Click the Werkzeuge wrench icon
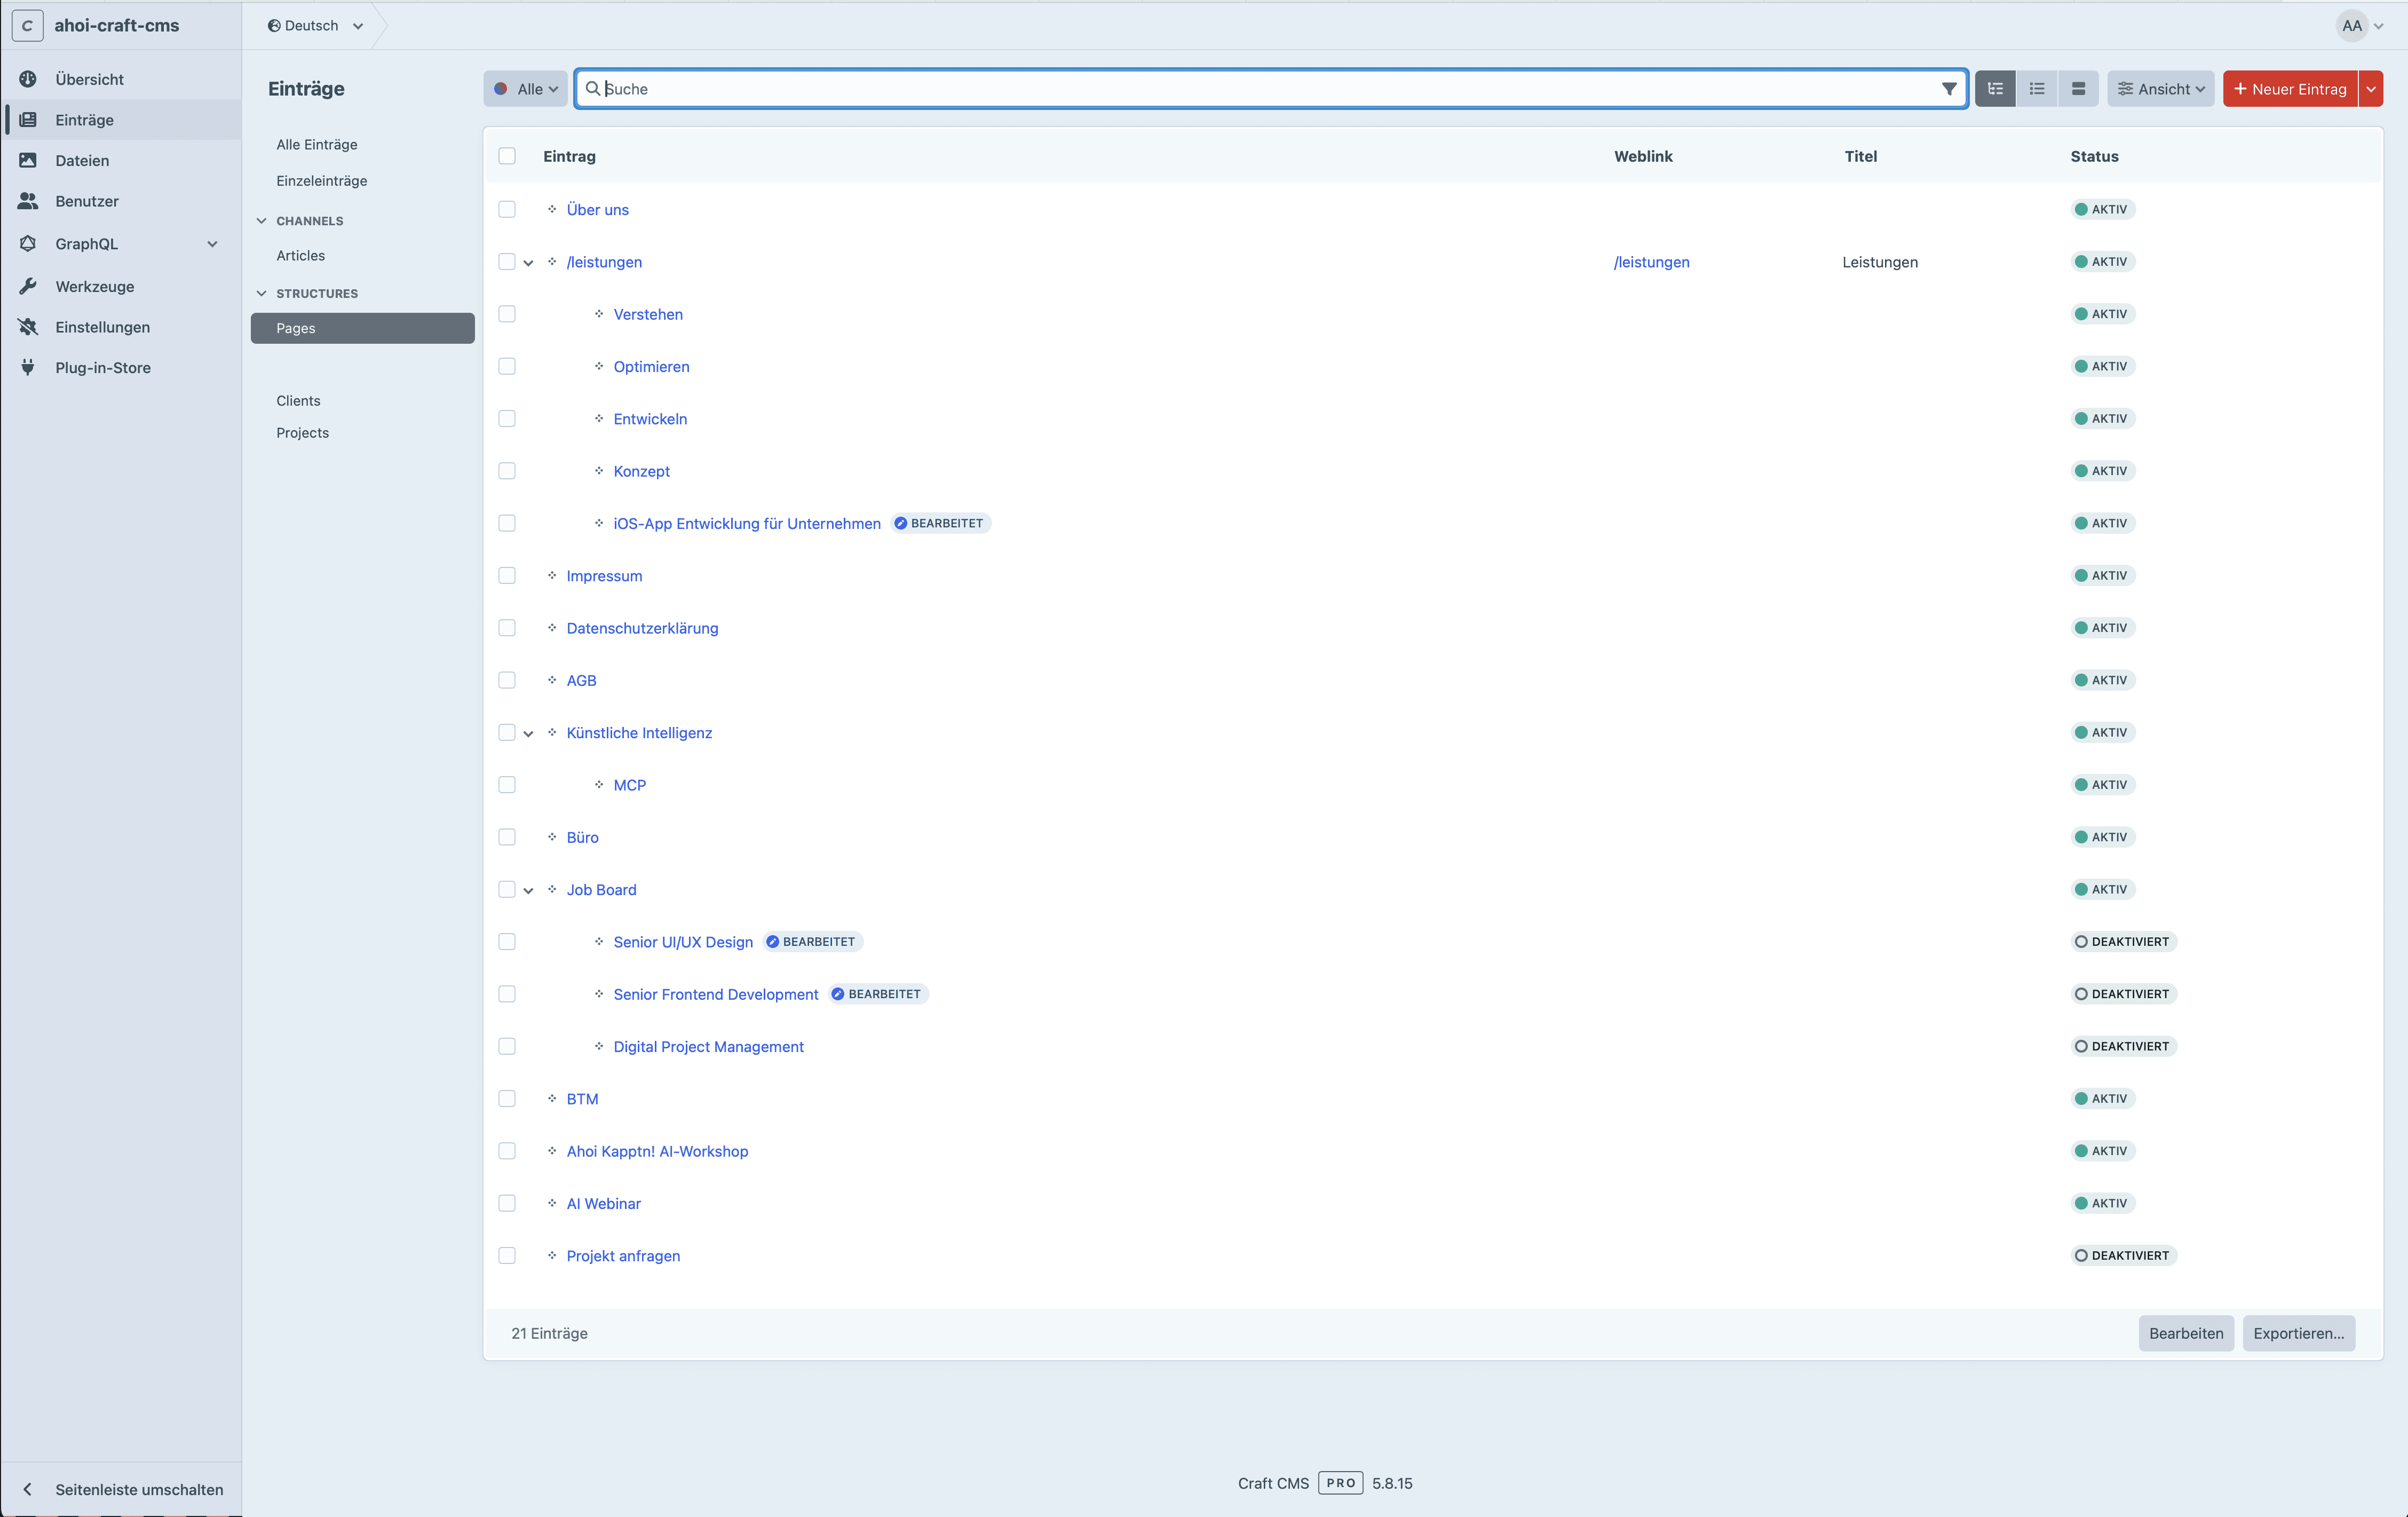This screenshot has width=2408, height=1517. pyautogui.click(x=28, y=286)
